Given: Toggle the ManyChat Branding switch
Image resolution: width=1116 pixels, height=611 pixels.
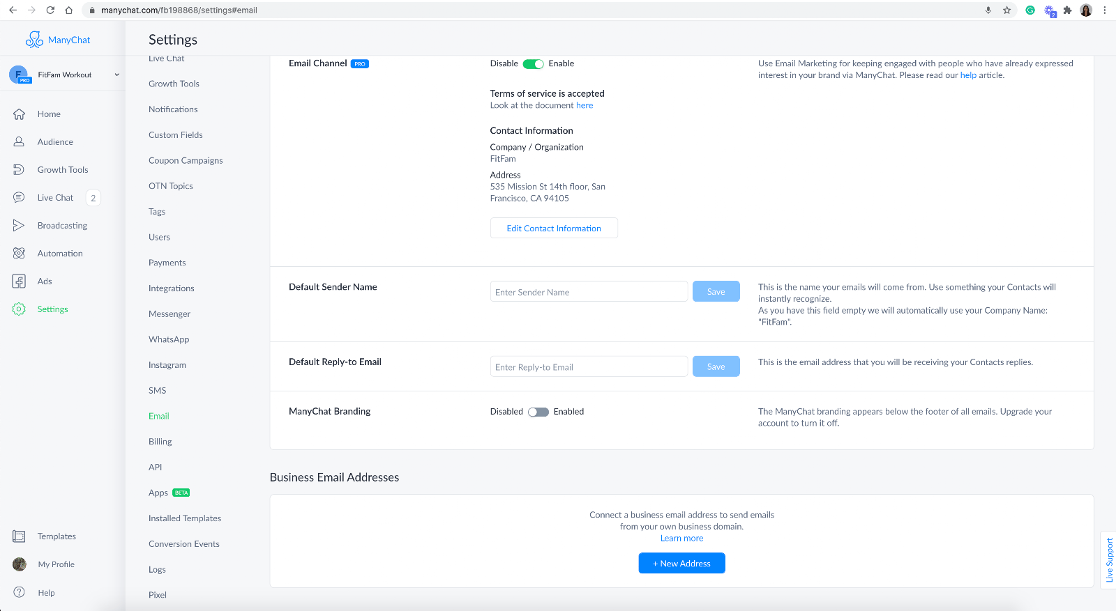Looking at the screenshot, I should [538, 412].
